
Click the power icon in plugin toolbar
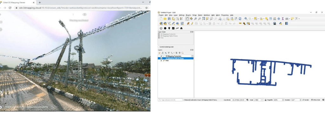[161, 28]
